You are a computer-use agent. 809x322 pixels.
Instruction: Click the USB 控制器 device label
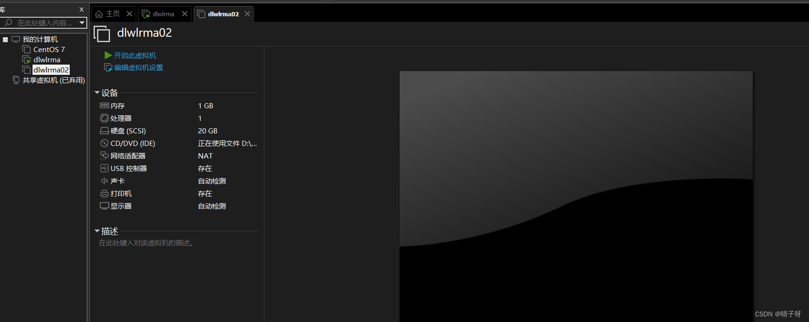[x=129, y=168]
